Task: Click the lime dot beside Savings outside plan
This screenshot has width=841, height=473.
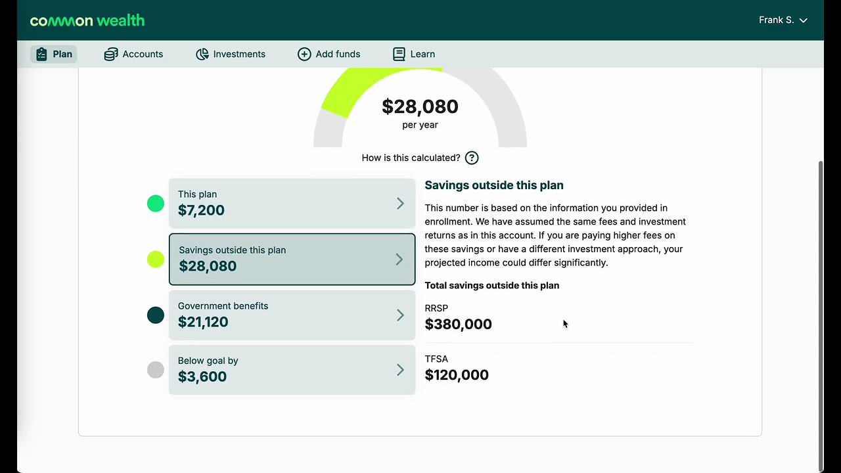Action: [x=156, y=259]
